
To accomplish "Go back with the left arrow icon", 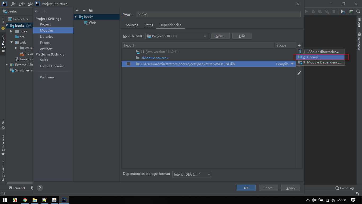I will (37, 11).
